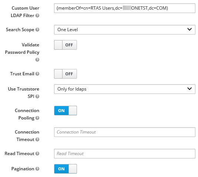The width and height of the screenshot is (198, 177).
Task: Enable Validate Password Policy switch
Action: [66, 45]
